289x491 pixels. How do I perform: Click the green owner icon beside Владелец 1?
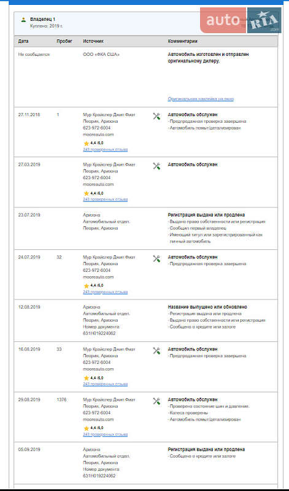click(x=23, y=20)
